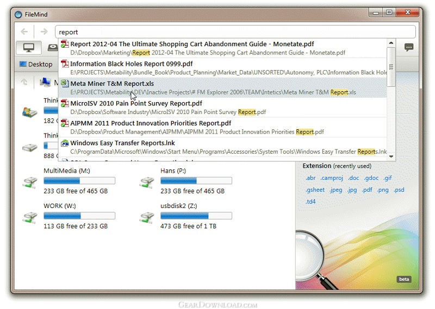Open the Shopping Cart Abandonment Guide result
Screen dimensions: 435x309
tap(222, 48)
